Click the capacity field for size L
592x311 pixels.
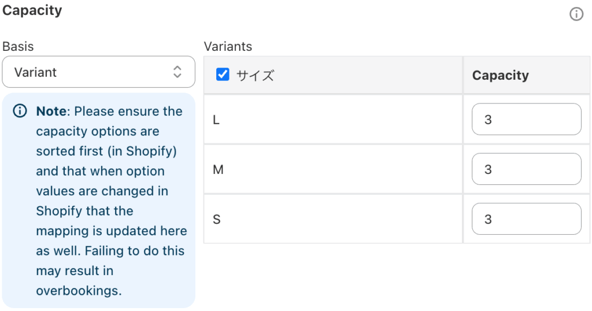(x=526, y=119)
